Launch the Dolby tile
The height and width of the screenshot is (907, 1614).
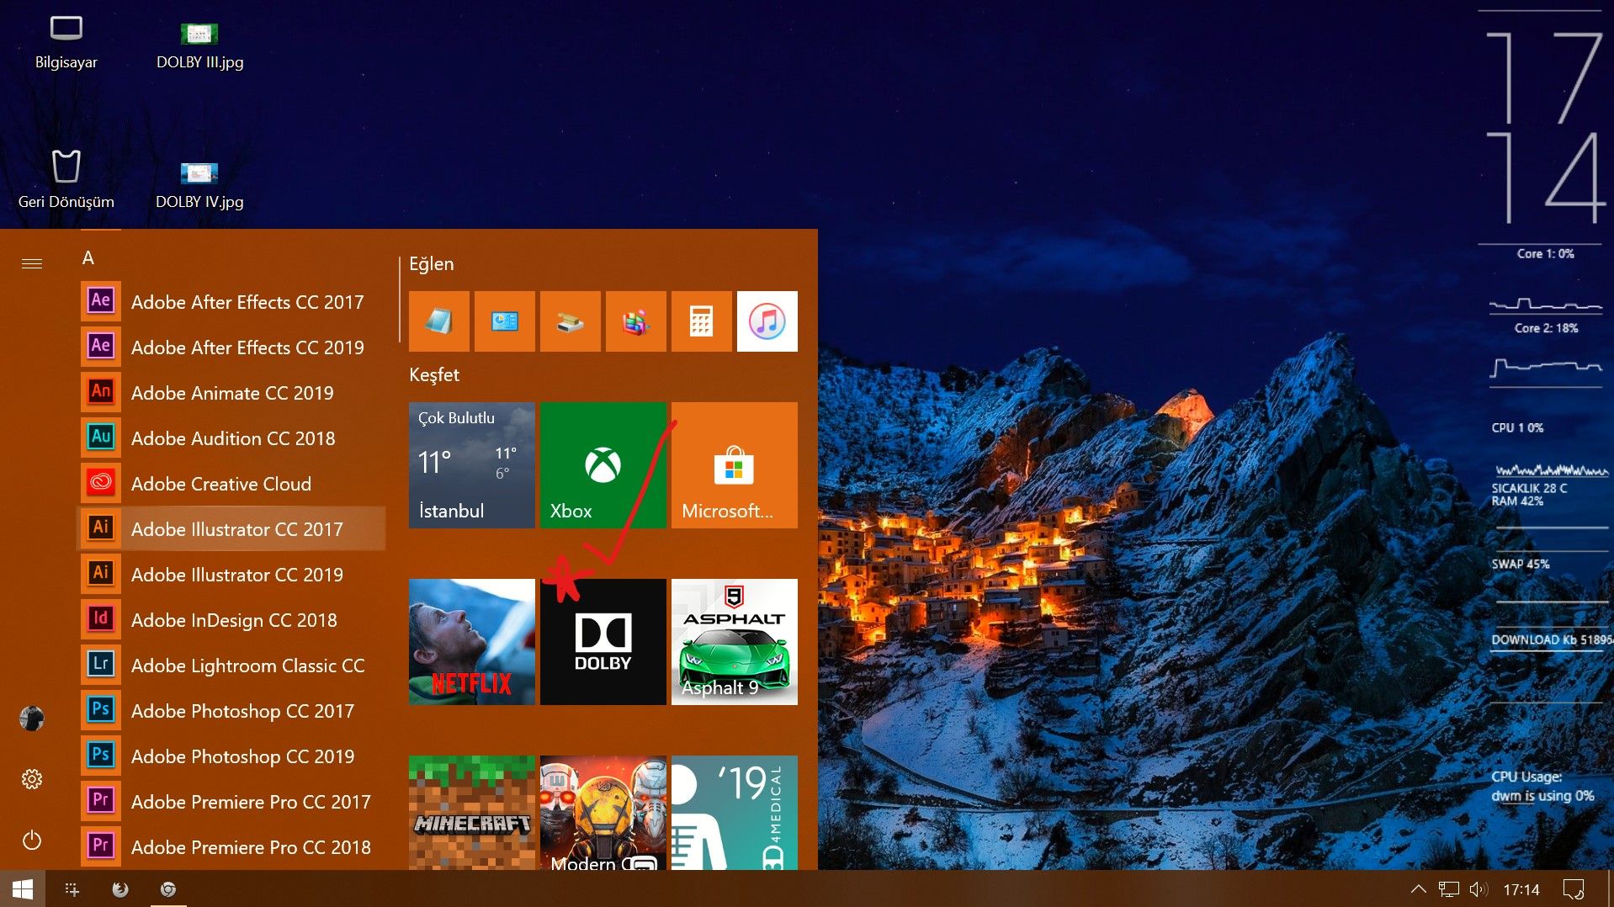pos(603,642)
